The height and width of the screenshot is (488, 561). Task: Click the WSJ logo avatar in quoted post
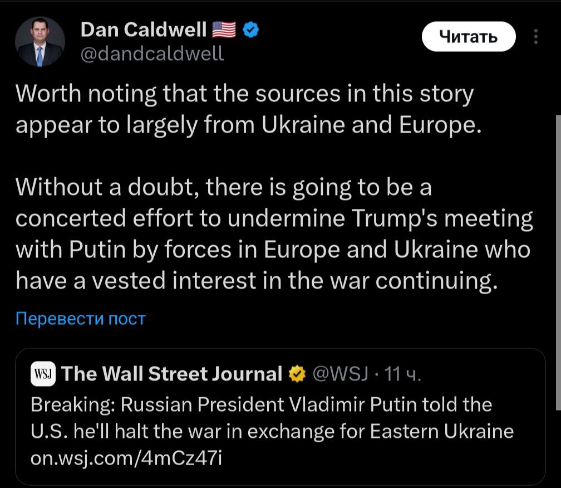pyautogui.click(x=42, y=373)
